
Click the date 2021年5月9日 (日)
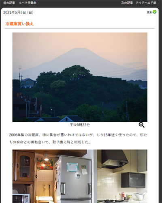[18, 13]
